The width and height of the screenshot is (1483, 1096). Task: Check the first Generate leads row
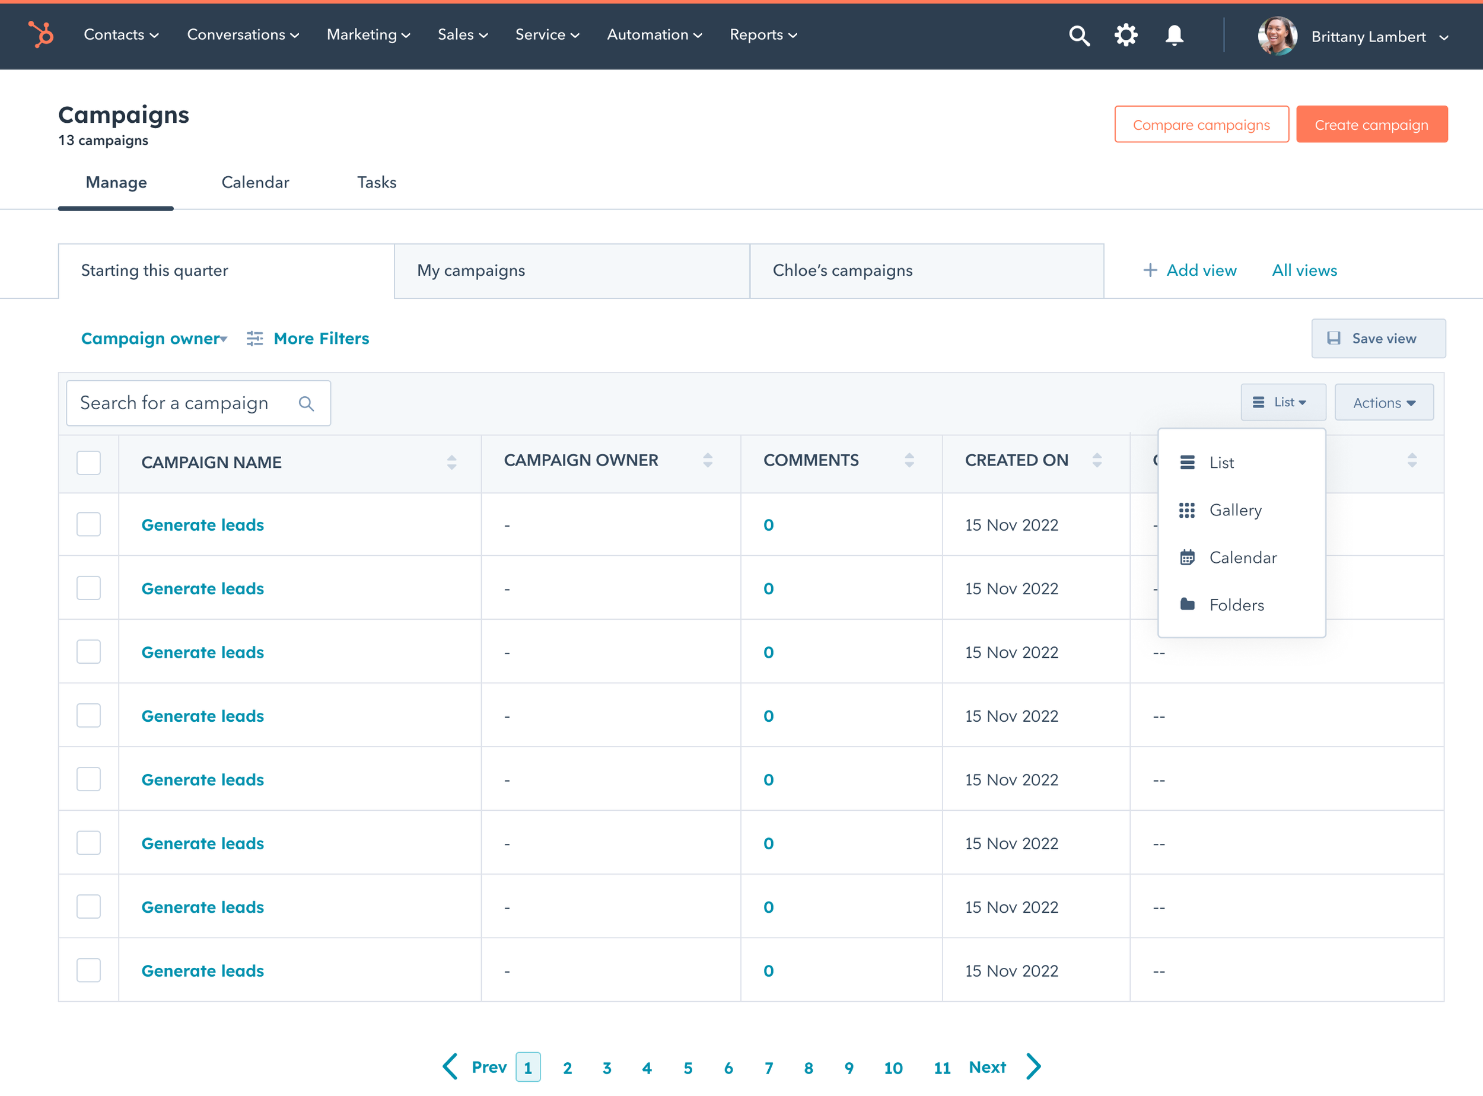pyautogui.click(x=88, y=525)
